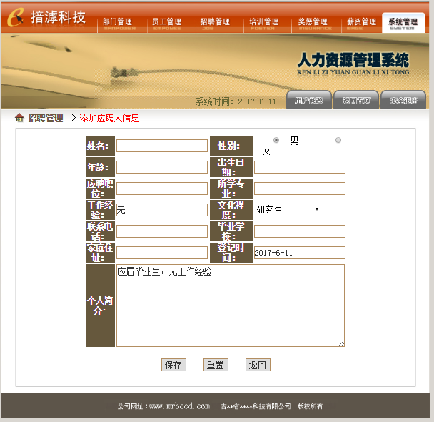
Task: Click the 个人简介 textarea resize handle
Action: [342, 343]
